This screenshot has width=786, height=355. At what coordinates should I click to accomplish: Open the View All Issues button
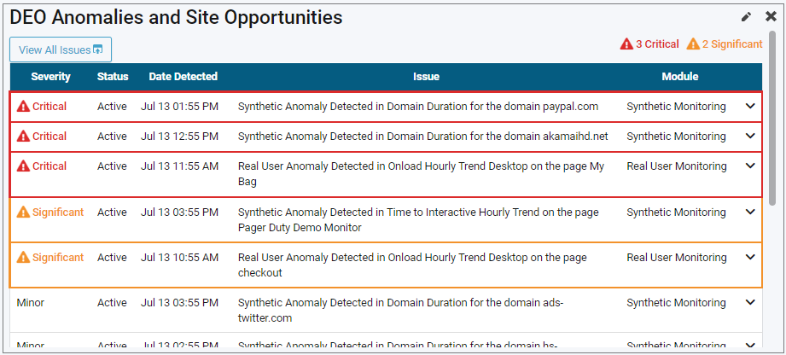[x=61, y=49]
